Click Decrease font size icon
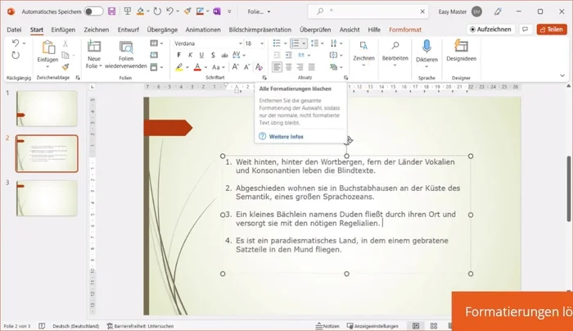The width and height of the screenshot is (573, 331). (247, 67)
